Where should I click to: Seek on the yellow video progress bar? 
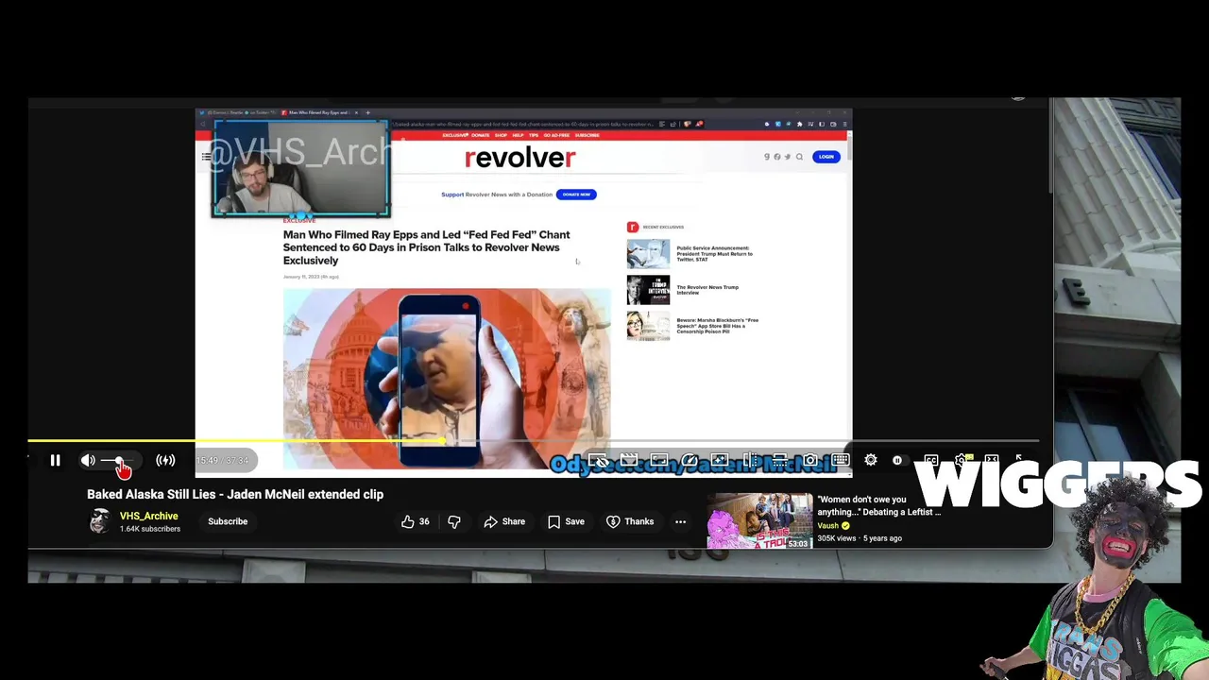(534, 440)
